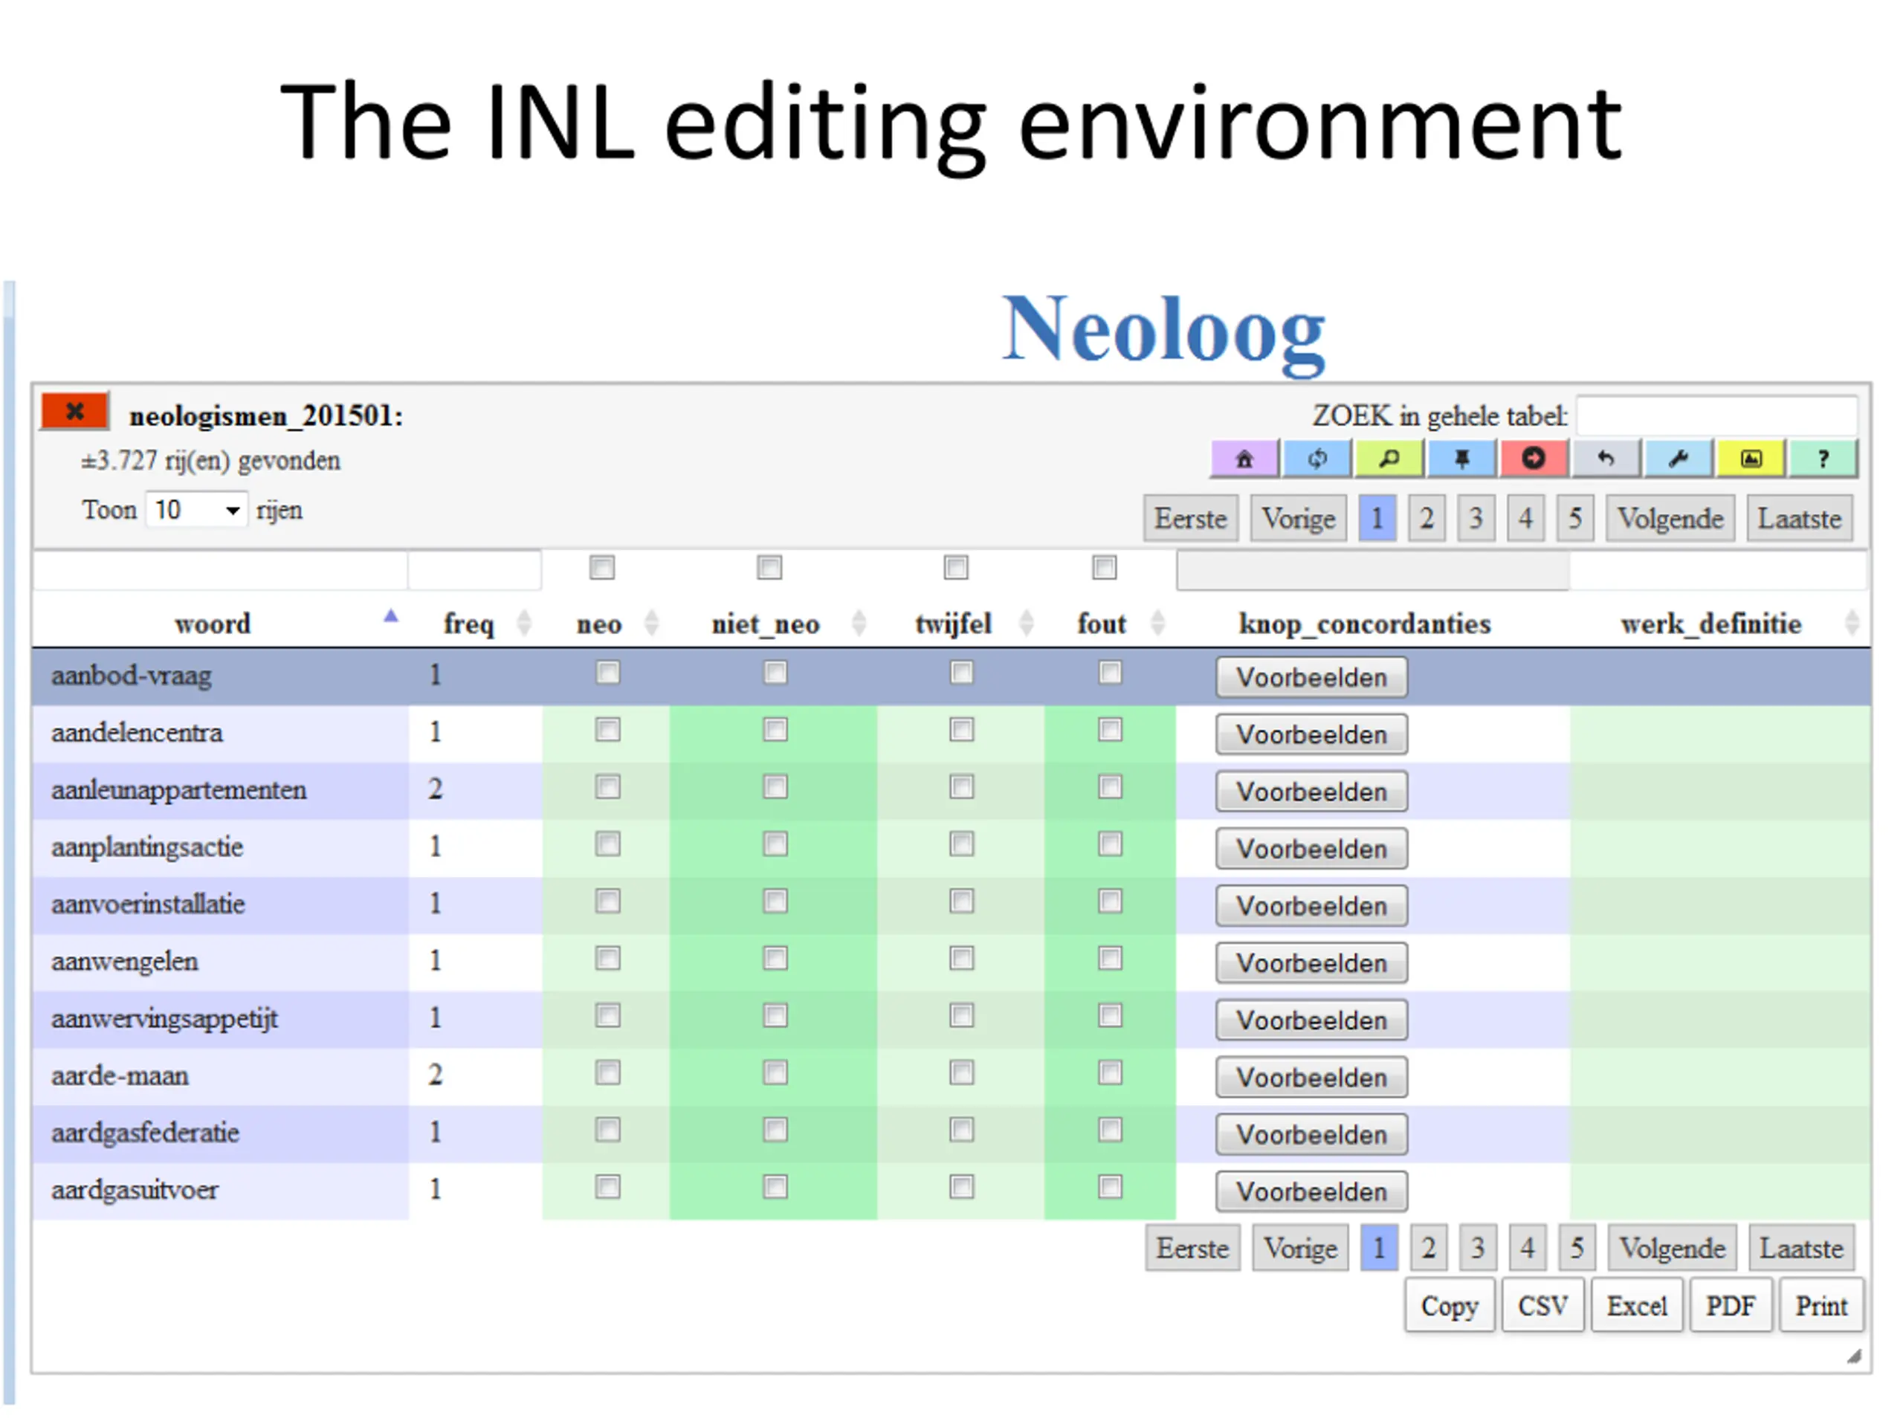Select page 1 in bottom pagination
The image size is (1903, 1427).
[1379, 1248]
